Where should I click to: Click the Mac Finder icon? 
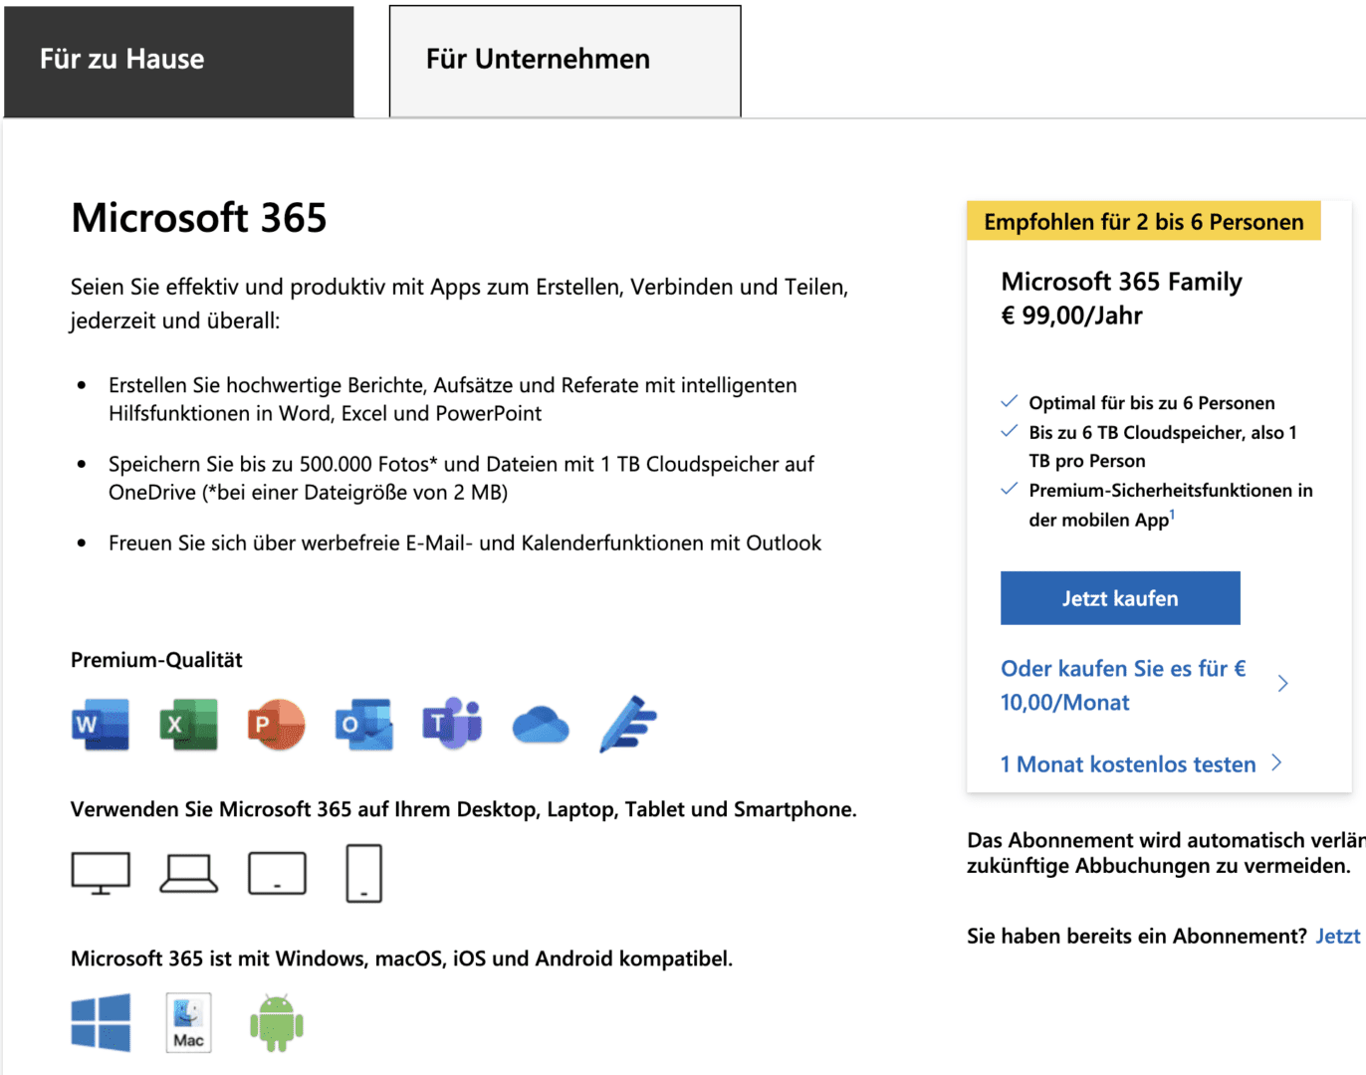pos(188,1022)
